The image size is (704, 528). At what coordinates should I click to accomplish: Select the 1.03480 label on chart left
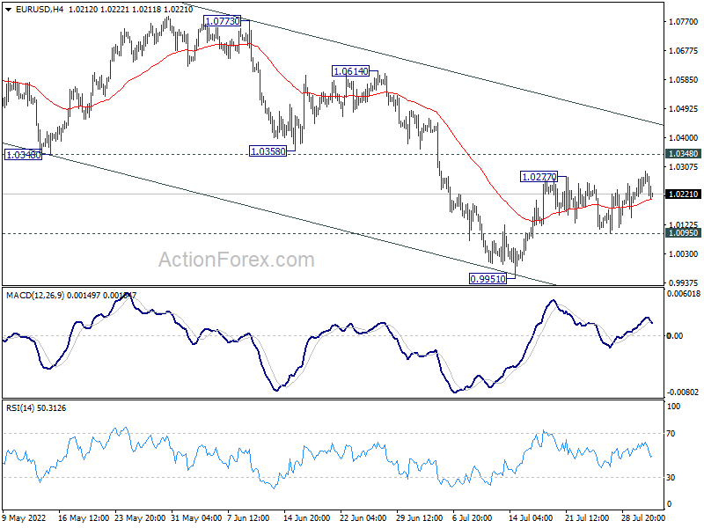[x=24, y=155]
